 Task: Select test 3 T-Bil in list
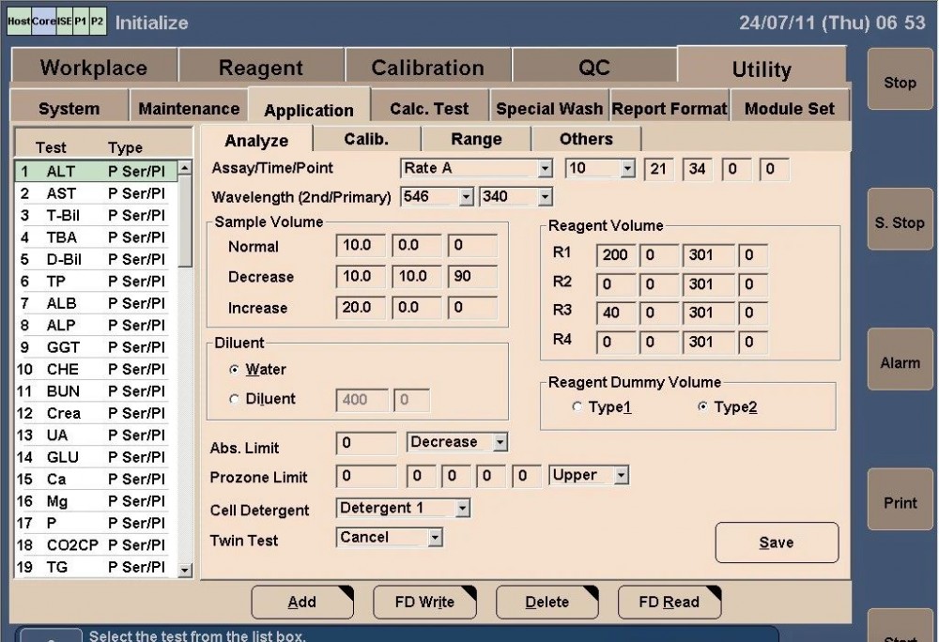coord(96,215)
